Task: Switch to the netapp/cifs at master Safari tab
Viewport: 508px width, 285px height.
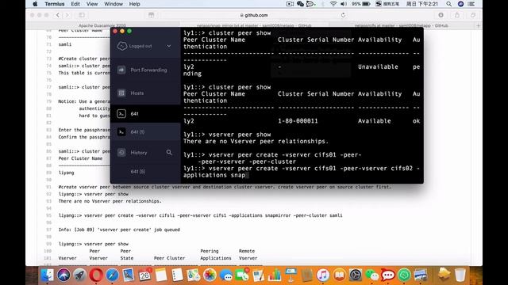Action: pos(401,25)
